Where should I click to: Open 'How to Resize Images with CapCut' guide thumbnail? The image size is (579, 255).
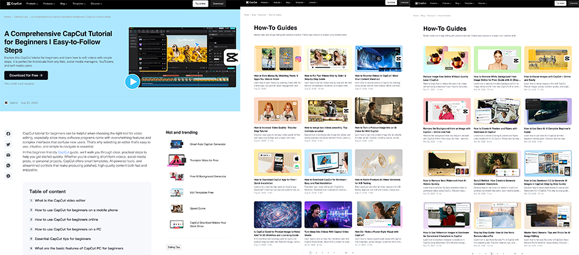click(x=547, y=59)
